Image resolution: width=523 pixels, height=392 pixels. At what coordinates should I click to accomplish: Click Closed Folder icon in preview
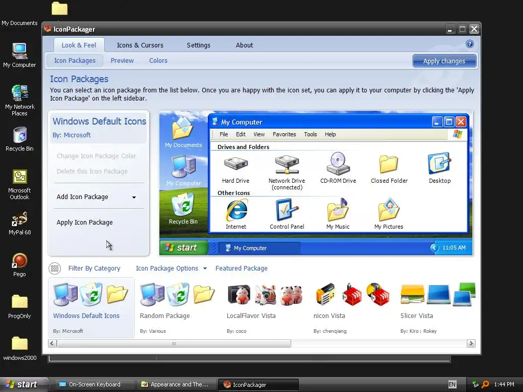pyautogui.click(x=389, y=164)
